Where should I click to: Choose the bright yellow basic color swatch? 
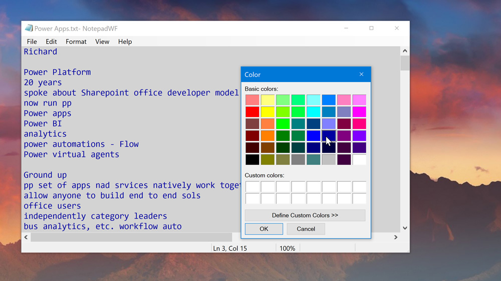[268, 111]
